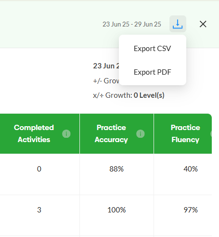
Task: Click the Completed Activities column header
Action: [x=34, y=133]
